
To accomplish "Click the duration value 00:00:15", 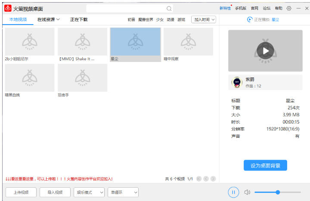I will click(291, 122).
